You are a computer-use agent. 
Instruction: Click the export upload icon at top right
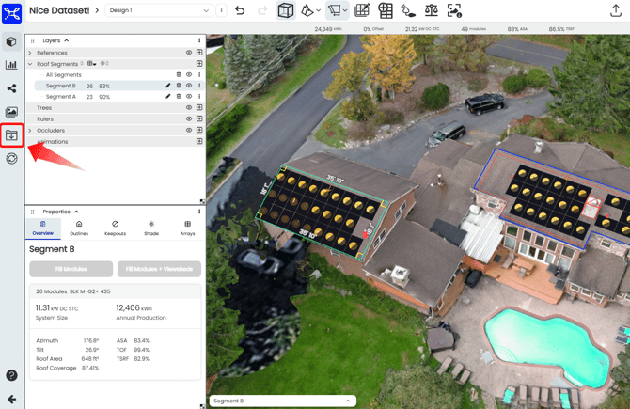(x=616, y=10)
